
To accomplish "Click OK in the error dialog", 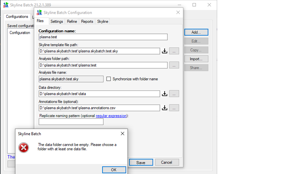I will [114, 170].
